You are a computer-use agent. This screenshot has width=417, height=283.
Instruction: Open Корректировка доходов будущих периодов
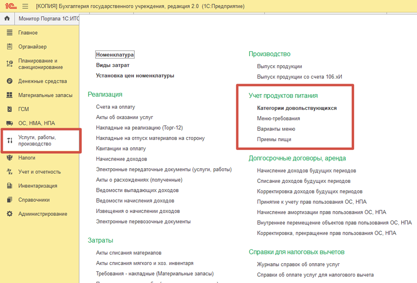pos(310,191)
